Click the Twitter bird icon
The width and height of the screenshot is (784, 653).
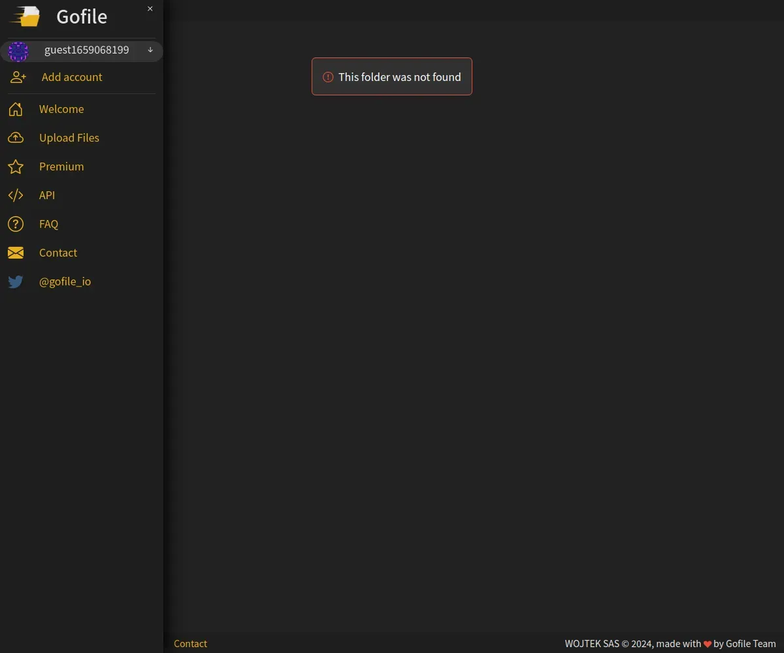pos(16,281)
